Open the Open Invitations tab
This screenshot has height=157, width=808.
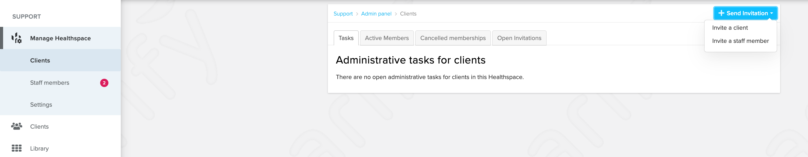coord(519,38)
